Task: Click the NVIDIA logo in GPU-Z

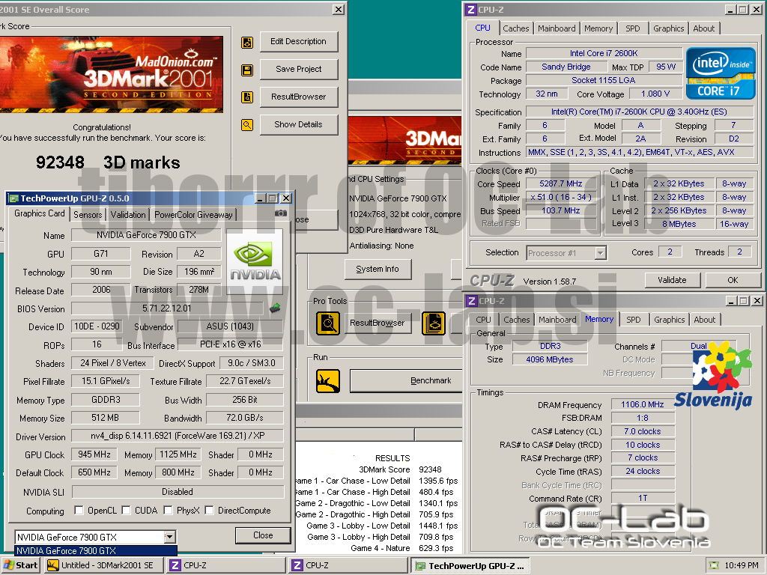Action: point(255,261)
